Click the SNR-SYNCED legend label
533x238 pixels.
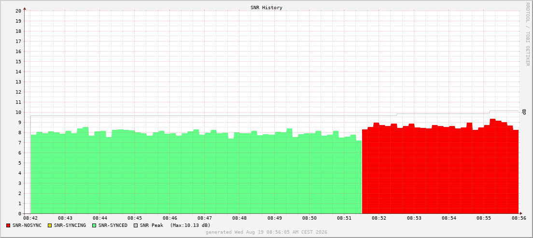113,225
